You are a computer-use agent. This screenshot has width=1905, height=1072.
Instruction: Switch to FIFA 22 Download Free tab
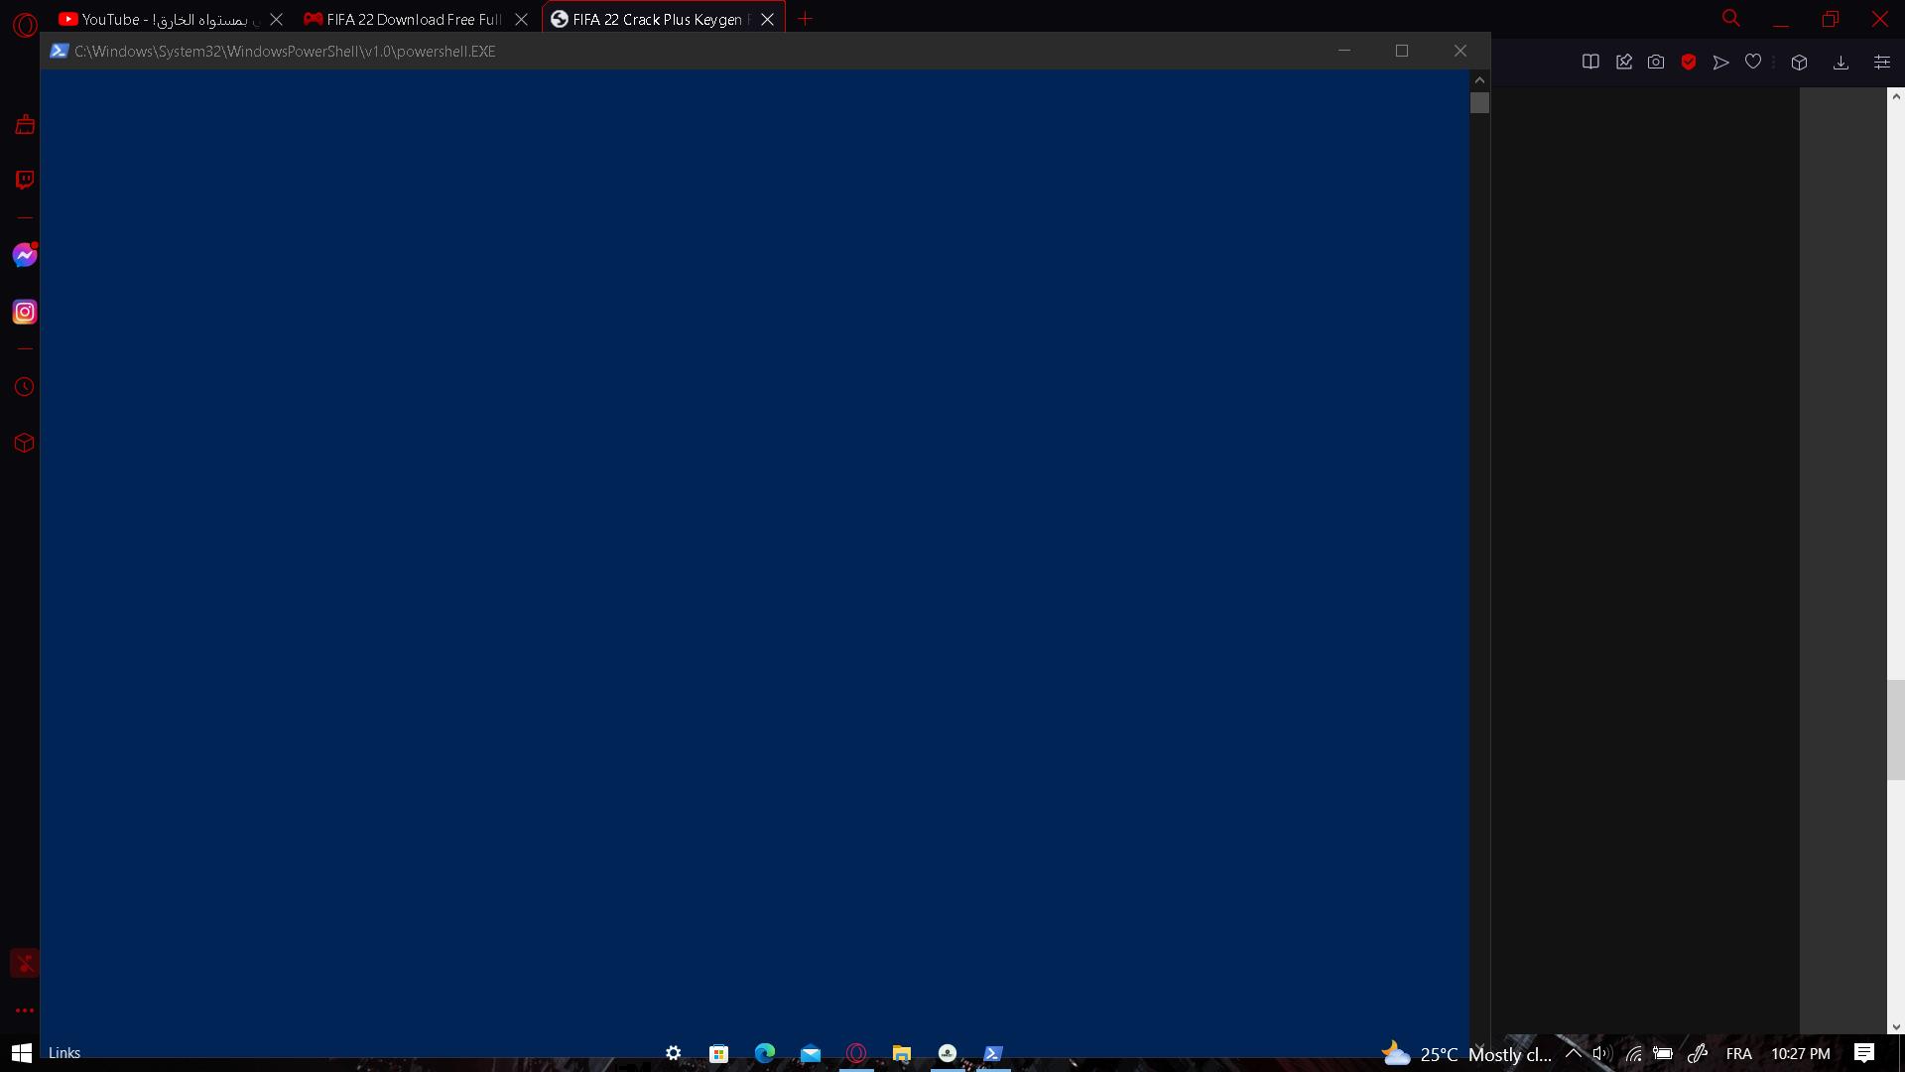coord(405,19)
